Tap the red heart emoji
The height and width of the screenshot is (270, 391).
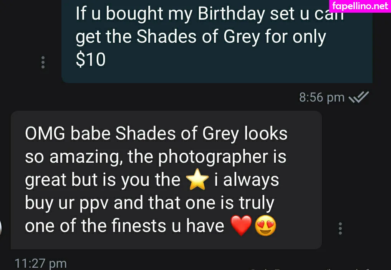click(x=241, y=225)
